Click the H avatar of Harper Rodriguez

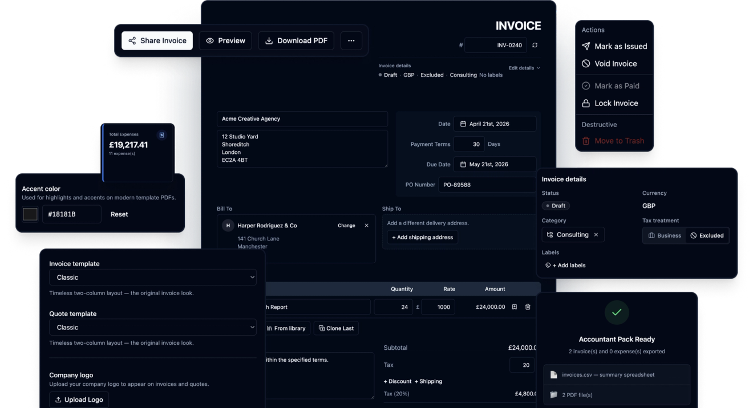[x=228, y=226]
